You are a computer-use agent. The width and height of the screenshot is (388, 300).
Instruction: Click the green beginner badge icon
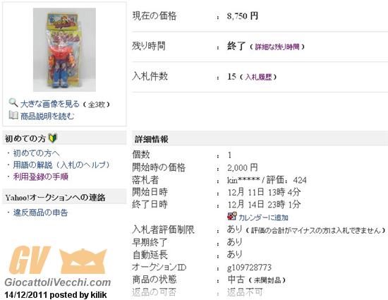(x=53, y=138)
